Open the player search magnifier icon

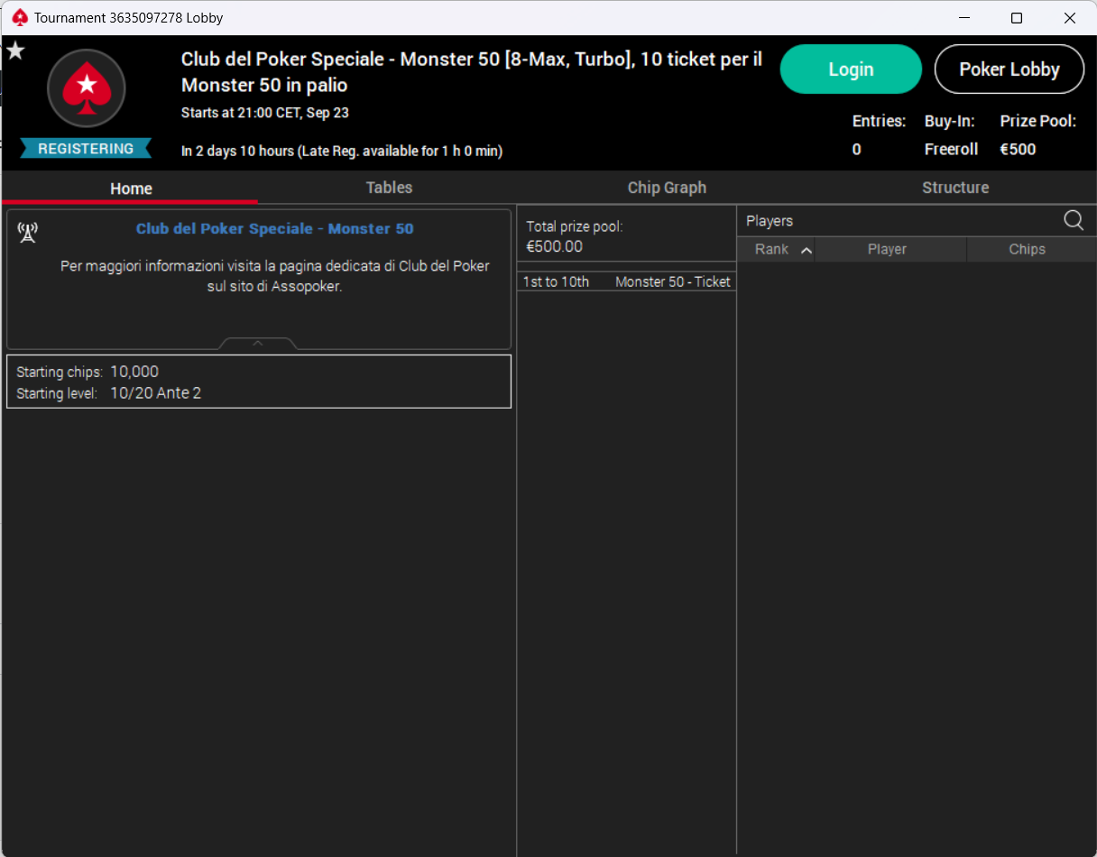(x=1073, y=221)
